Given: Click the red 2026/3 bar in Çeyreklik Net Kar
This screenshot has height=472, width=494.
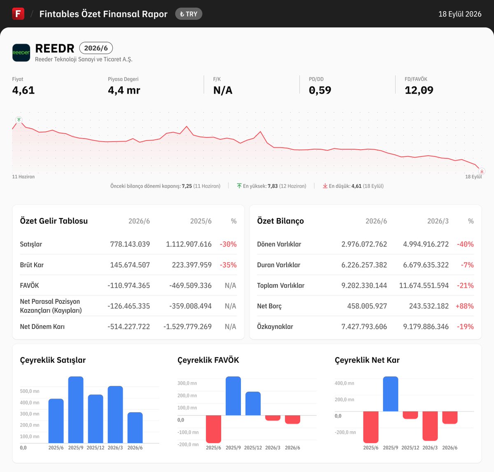Looking at the screenshot, I should pos(430,426).
